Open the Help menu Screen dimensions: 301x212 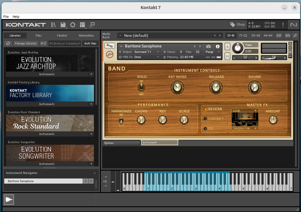(x=16, y=17)
